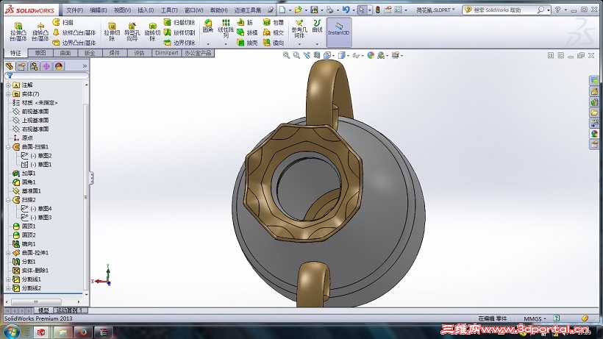
Task: Expand the 分割线1 feature node
Action: (x=8, y=279)
